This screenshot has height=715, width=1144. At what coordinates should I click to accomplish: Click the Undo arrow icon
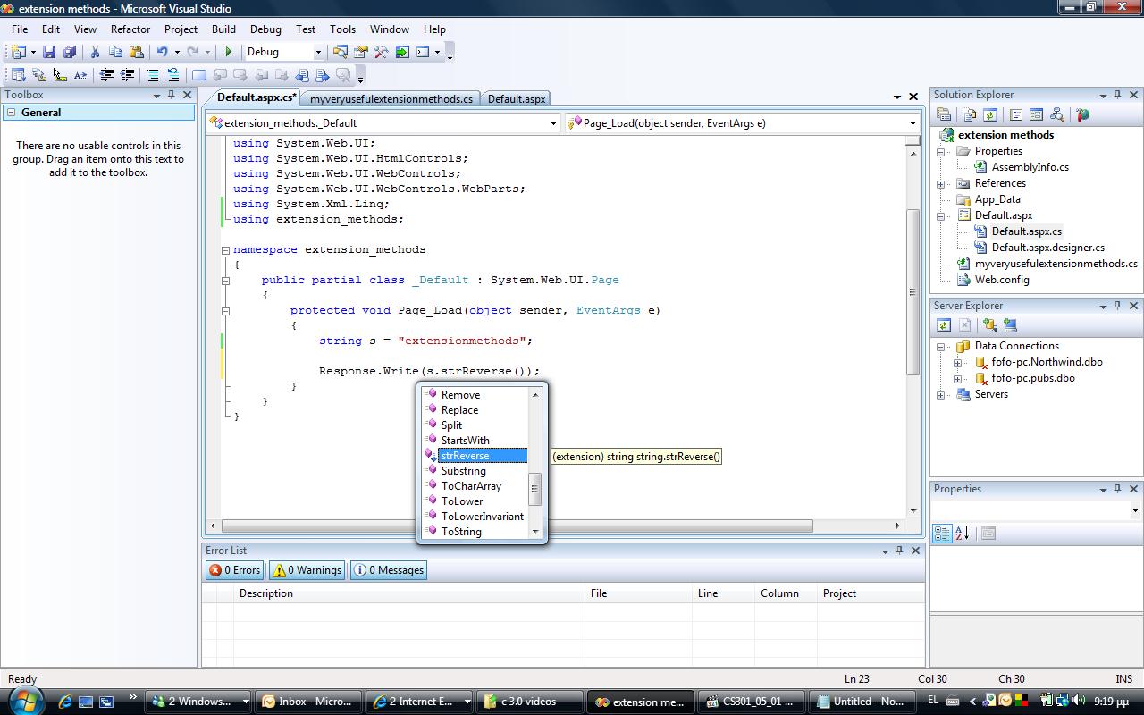(162, 53)
